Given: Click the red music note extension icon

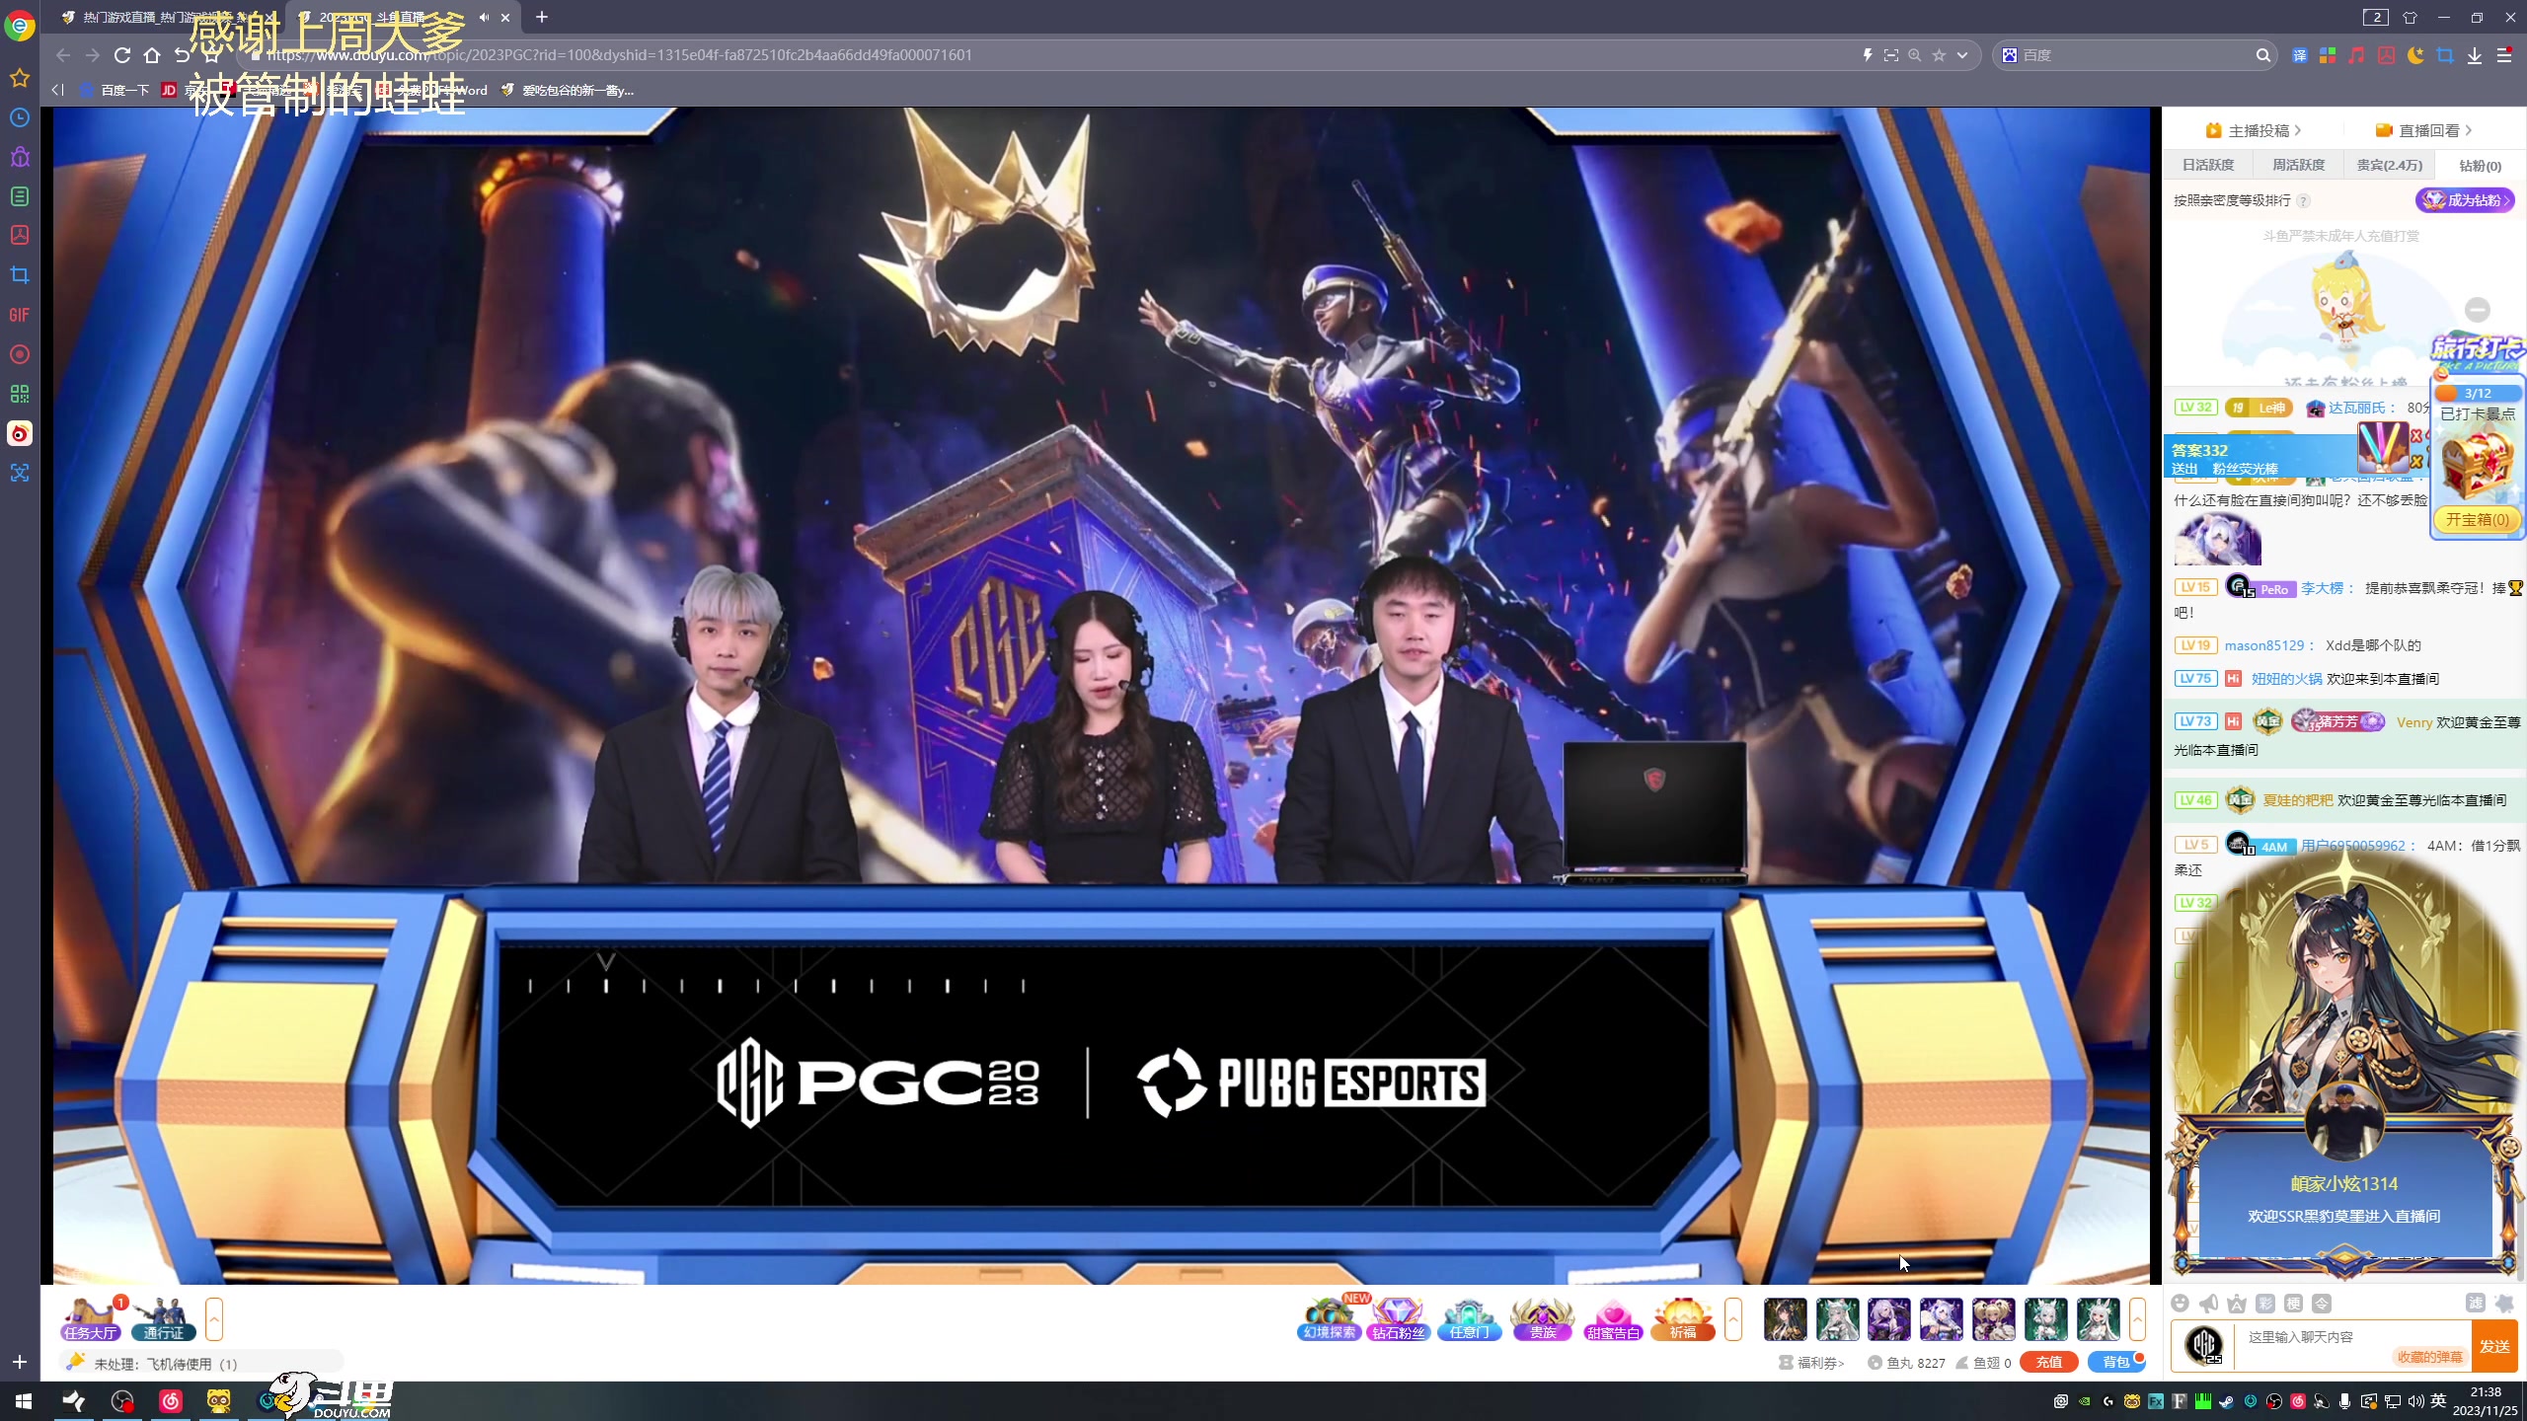Looking at the screenshot, I should 2357,55.
